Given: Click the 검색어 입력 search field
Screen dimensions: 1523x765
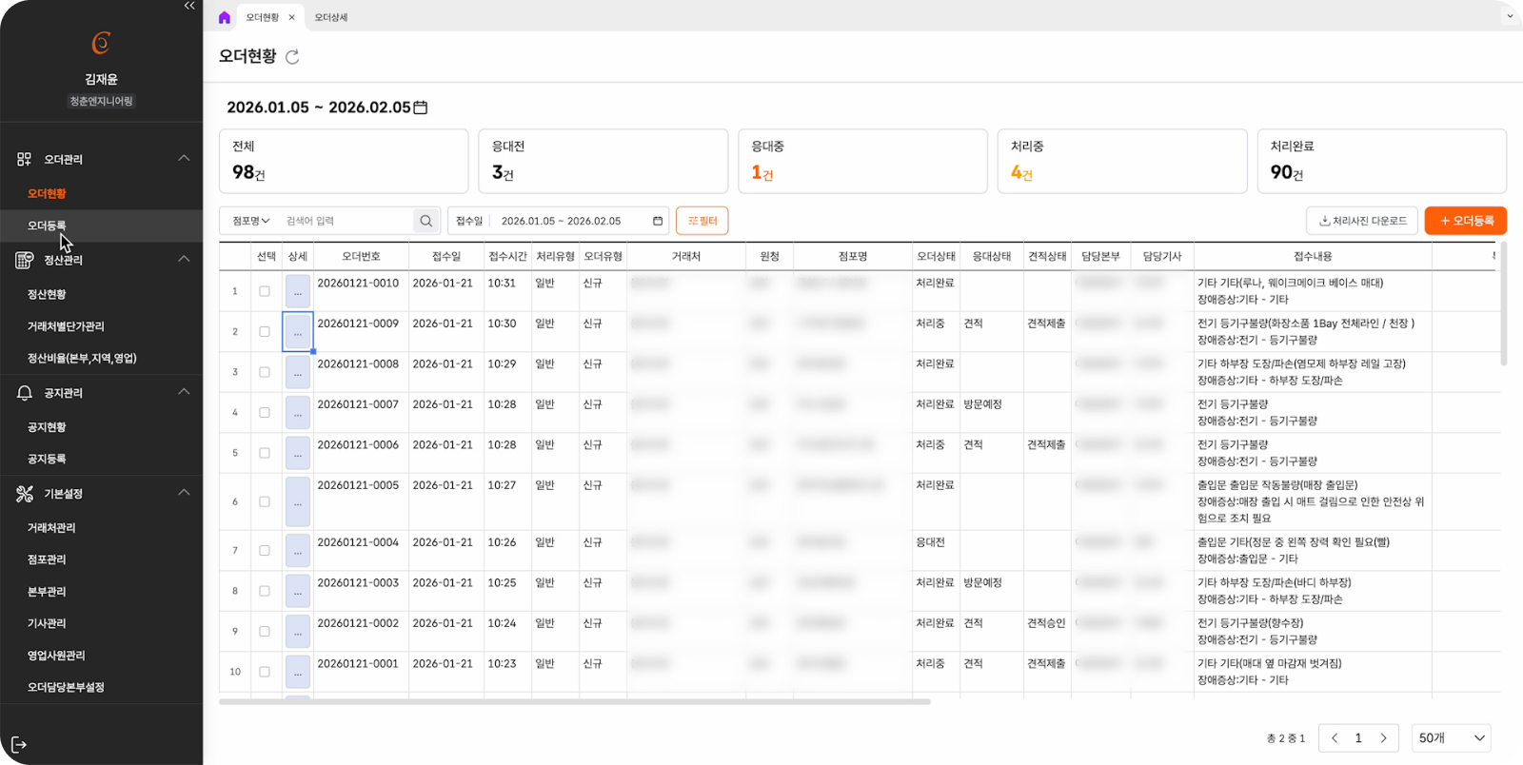Looking at the screenshot, I should click(346, 221).
